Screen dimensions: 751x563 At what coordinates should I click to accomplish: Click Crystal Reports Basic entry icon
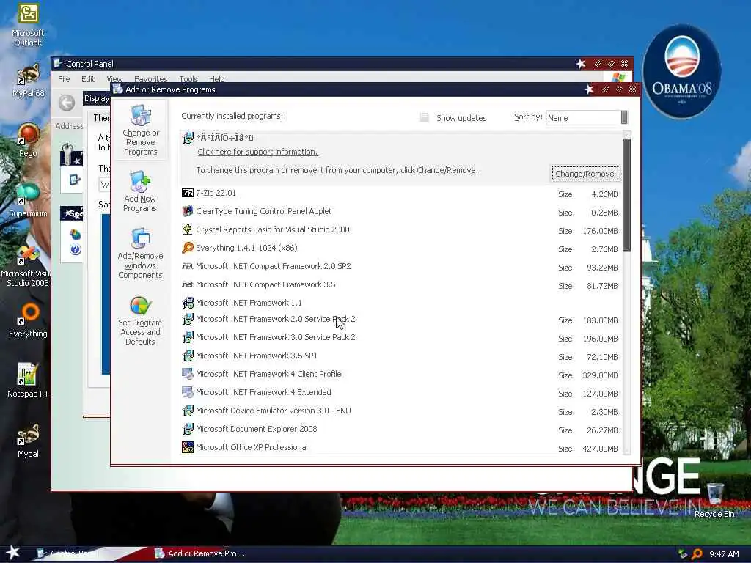click(188, 229)
